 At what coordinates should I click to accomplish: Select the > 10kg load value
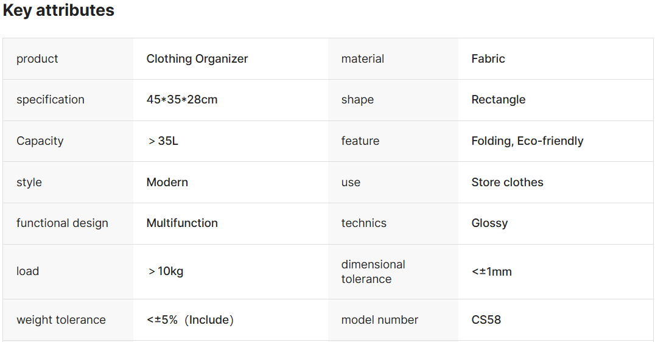coord(166,271)
